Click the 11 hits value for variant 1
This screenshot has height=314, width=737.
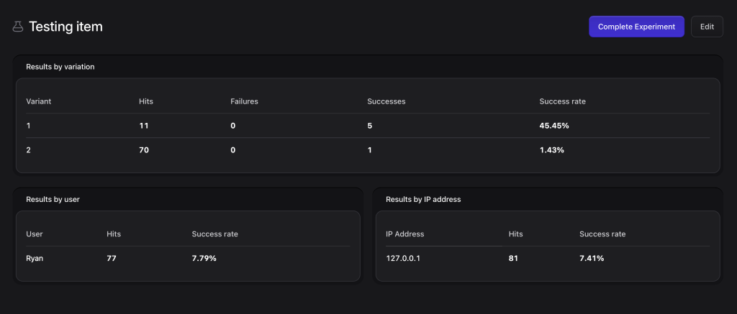tap(143, 126)
